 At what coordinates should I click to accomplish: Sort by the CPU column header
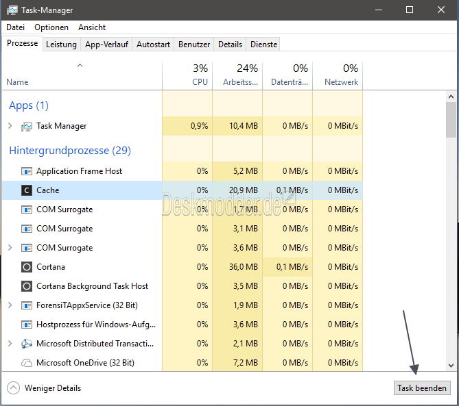tap(187, 75)
